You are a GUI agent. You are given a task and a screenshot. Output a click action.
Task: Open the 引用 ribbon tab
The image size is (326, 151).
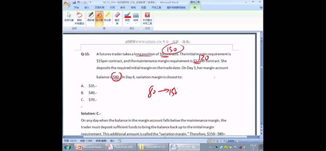[x=112, y=8]
